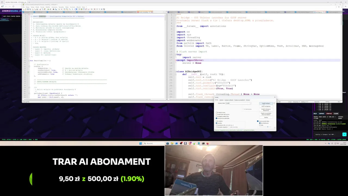Save the current file via toolbar icon
This screenshot has width=348, height=196.
(x=28, y=9)
